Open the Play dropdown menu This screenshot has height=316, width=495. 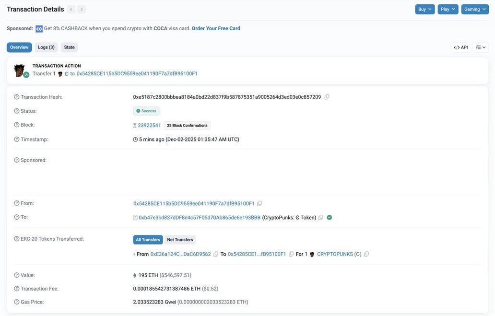point(448,9)
